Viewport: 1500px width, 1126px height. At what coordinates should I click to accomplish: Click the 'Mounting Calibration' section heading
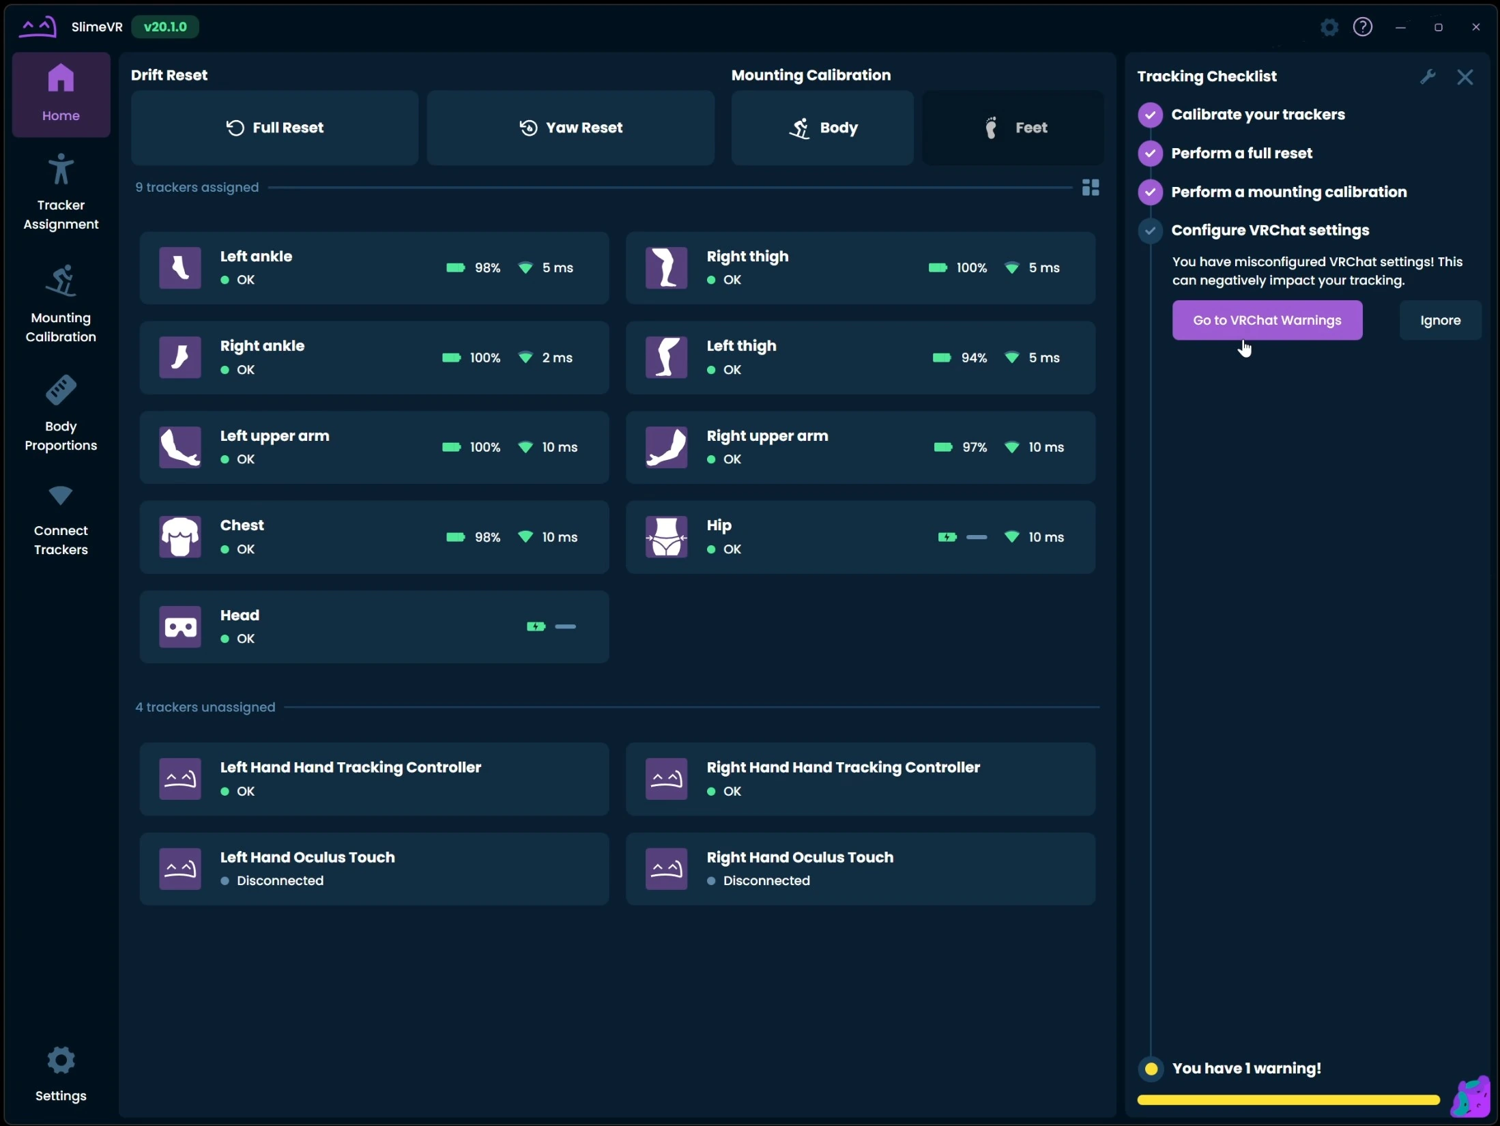(811, 75)
